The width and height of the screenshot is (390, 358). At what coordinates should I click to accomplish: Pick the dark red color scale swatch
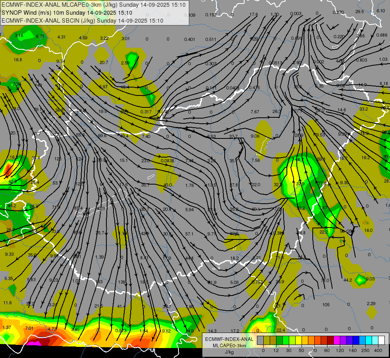tap(330, 340)
